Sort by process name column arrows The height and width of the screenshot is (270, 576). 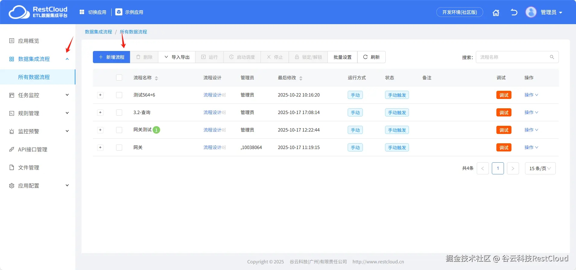tap(156, 78)
